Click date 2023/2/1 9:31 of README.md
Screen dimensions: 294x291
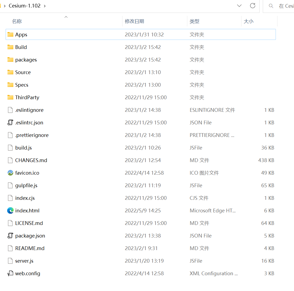tap(141, 248)
